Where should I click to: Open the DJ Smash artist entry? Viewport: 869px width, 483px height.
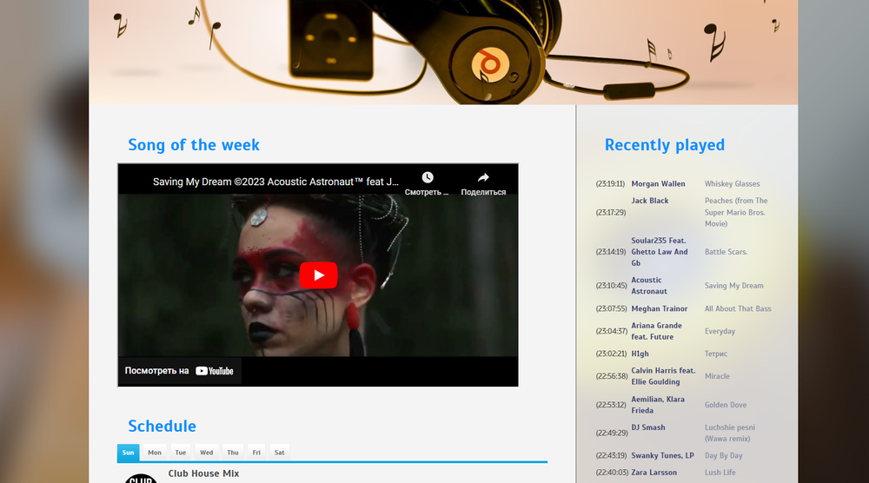point(648,427)
